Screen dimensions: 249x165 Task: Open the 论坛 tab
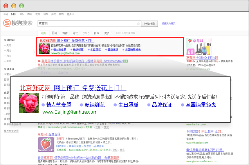(76, 33)
